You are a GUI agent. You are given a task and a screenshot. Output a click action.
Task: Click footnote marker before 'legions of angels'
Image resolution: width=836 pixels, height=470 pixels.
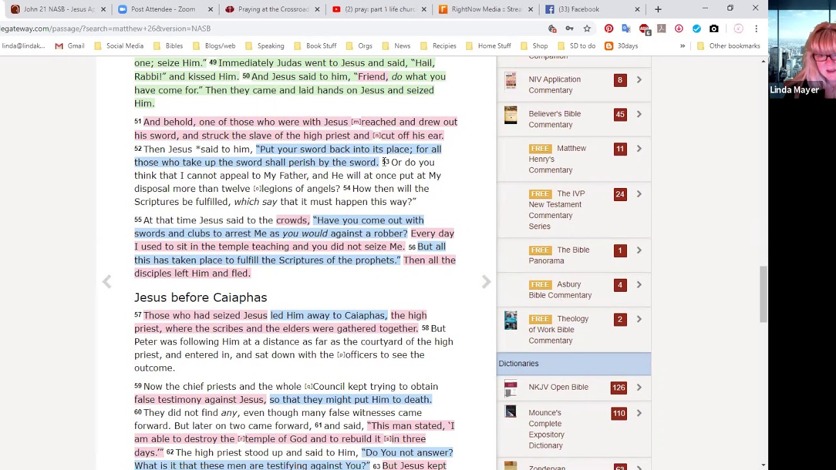257,189
